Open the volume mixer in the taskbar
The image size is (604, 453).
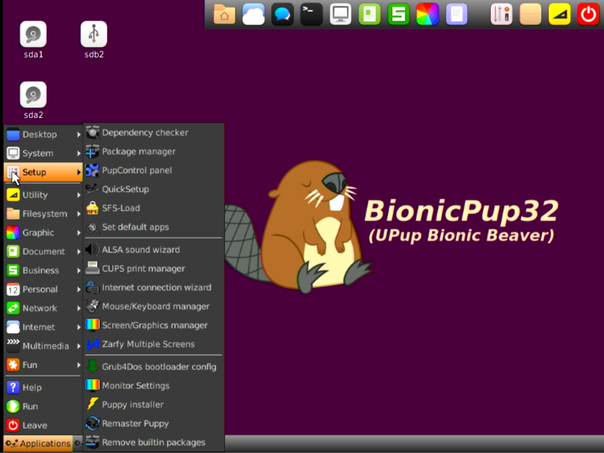[x=501, y=14]
